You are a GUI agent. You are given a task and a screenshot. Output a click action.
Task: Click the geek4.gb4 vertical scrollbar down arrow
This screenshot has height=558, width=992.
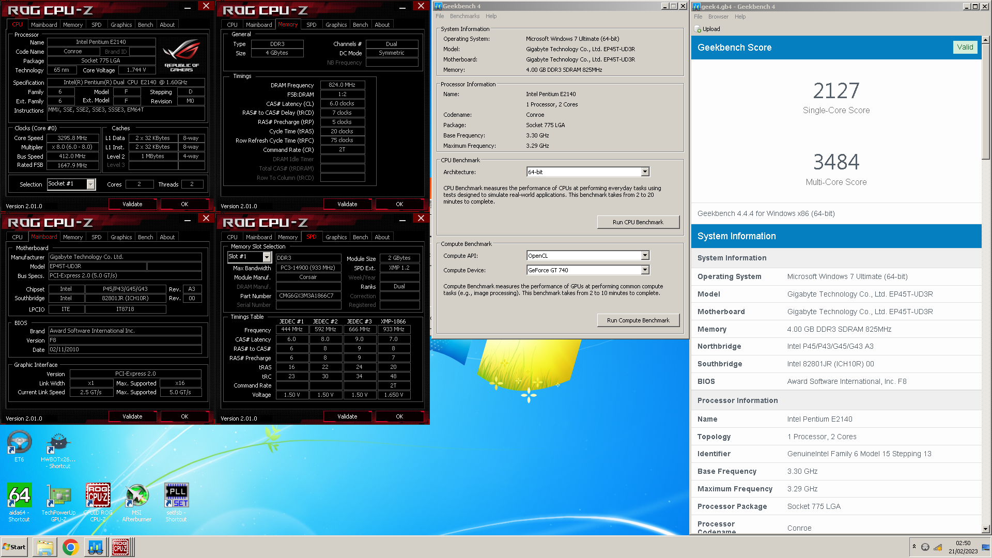tap(986, 529)
